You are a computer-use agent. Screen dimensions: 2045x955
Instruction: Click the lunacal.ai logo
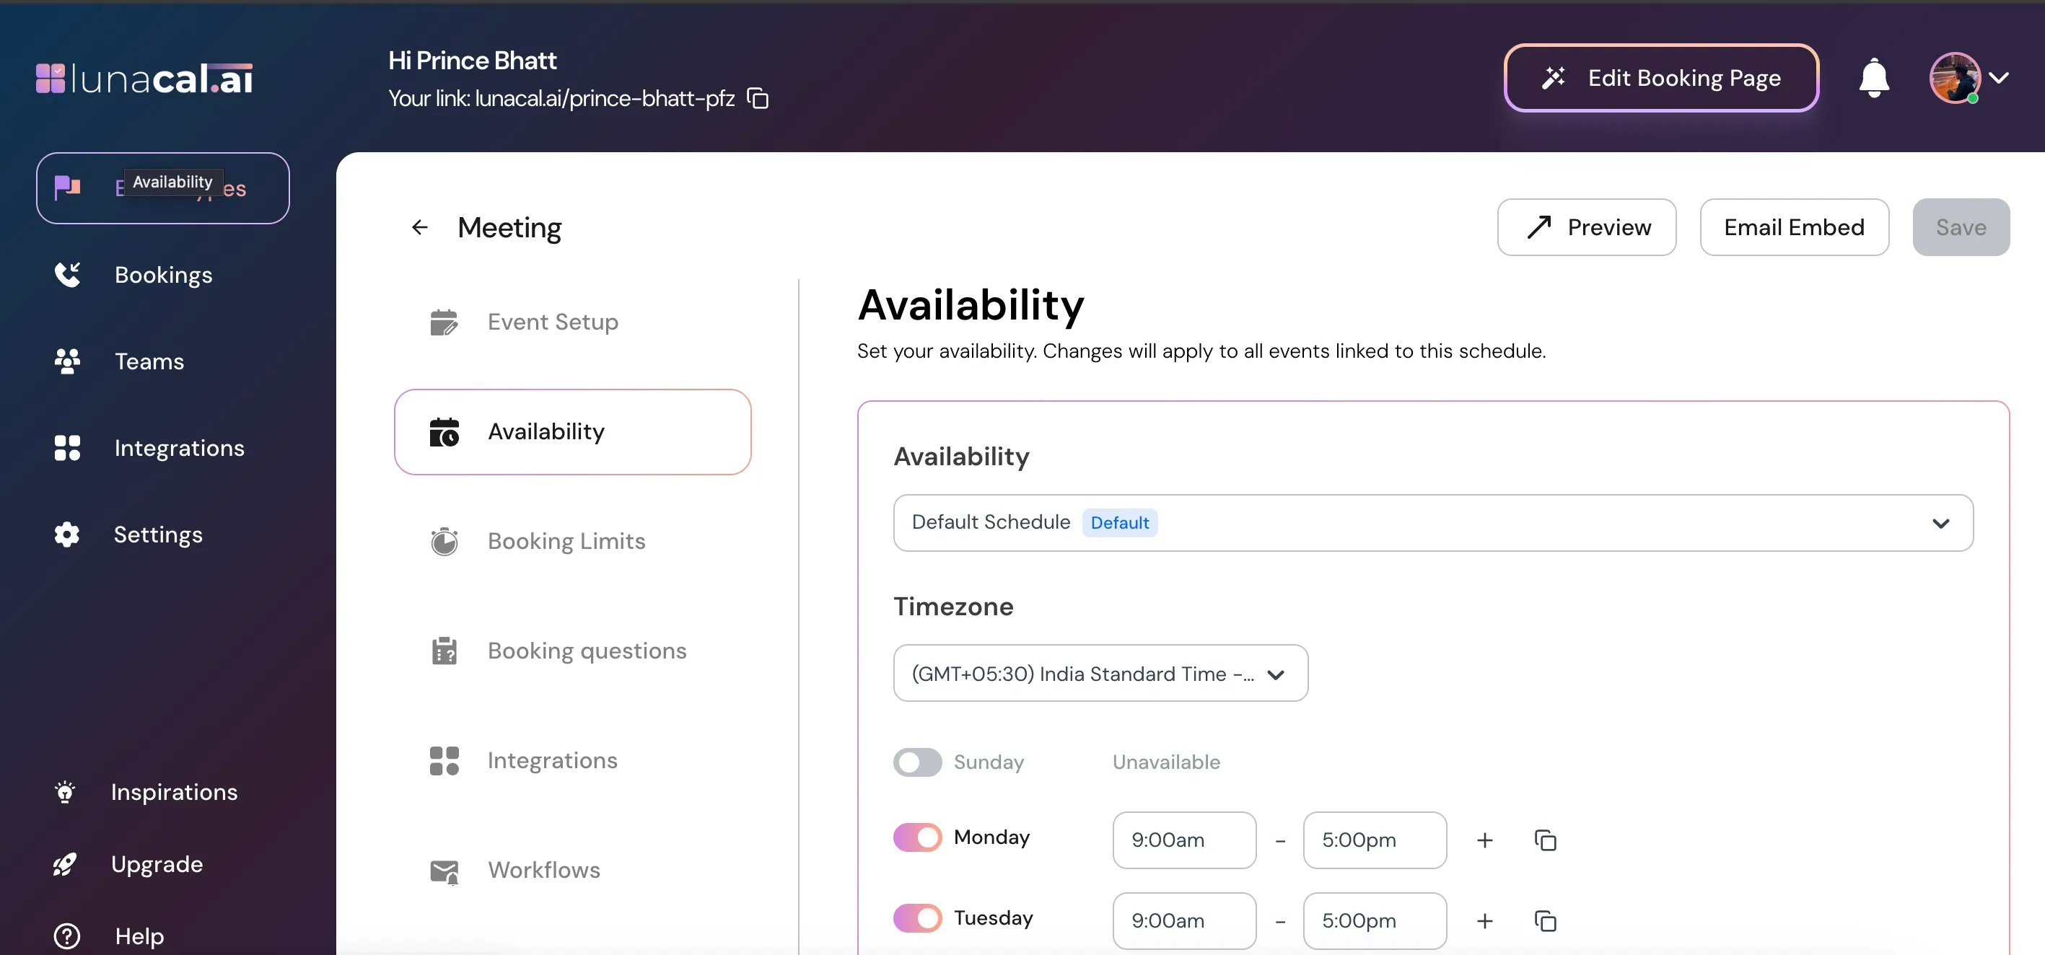144,78
